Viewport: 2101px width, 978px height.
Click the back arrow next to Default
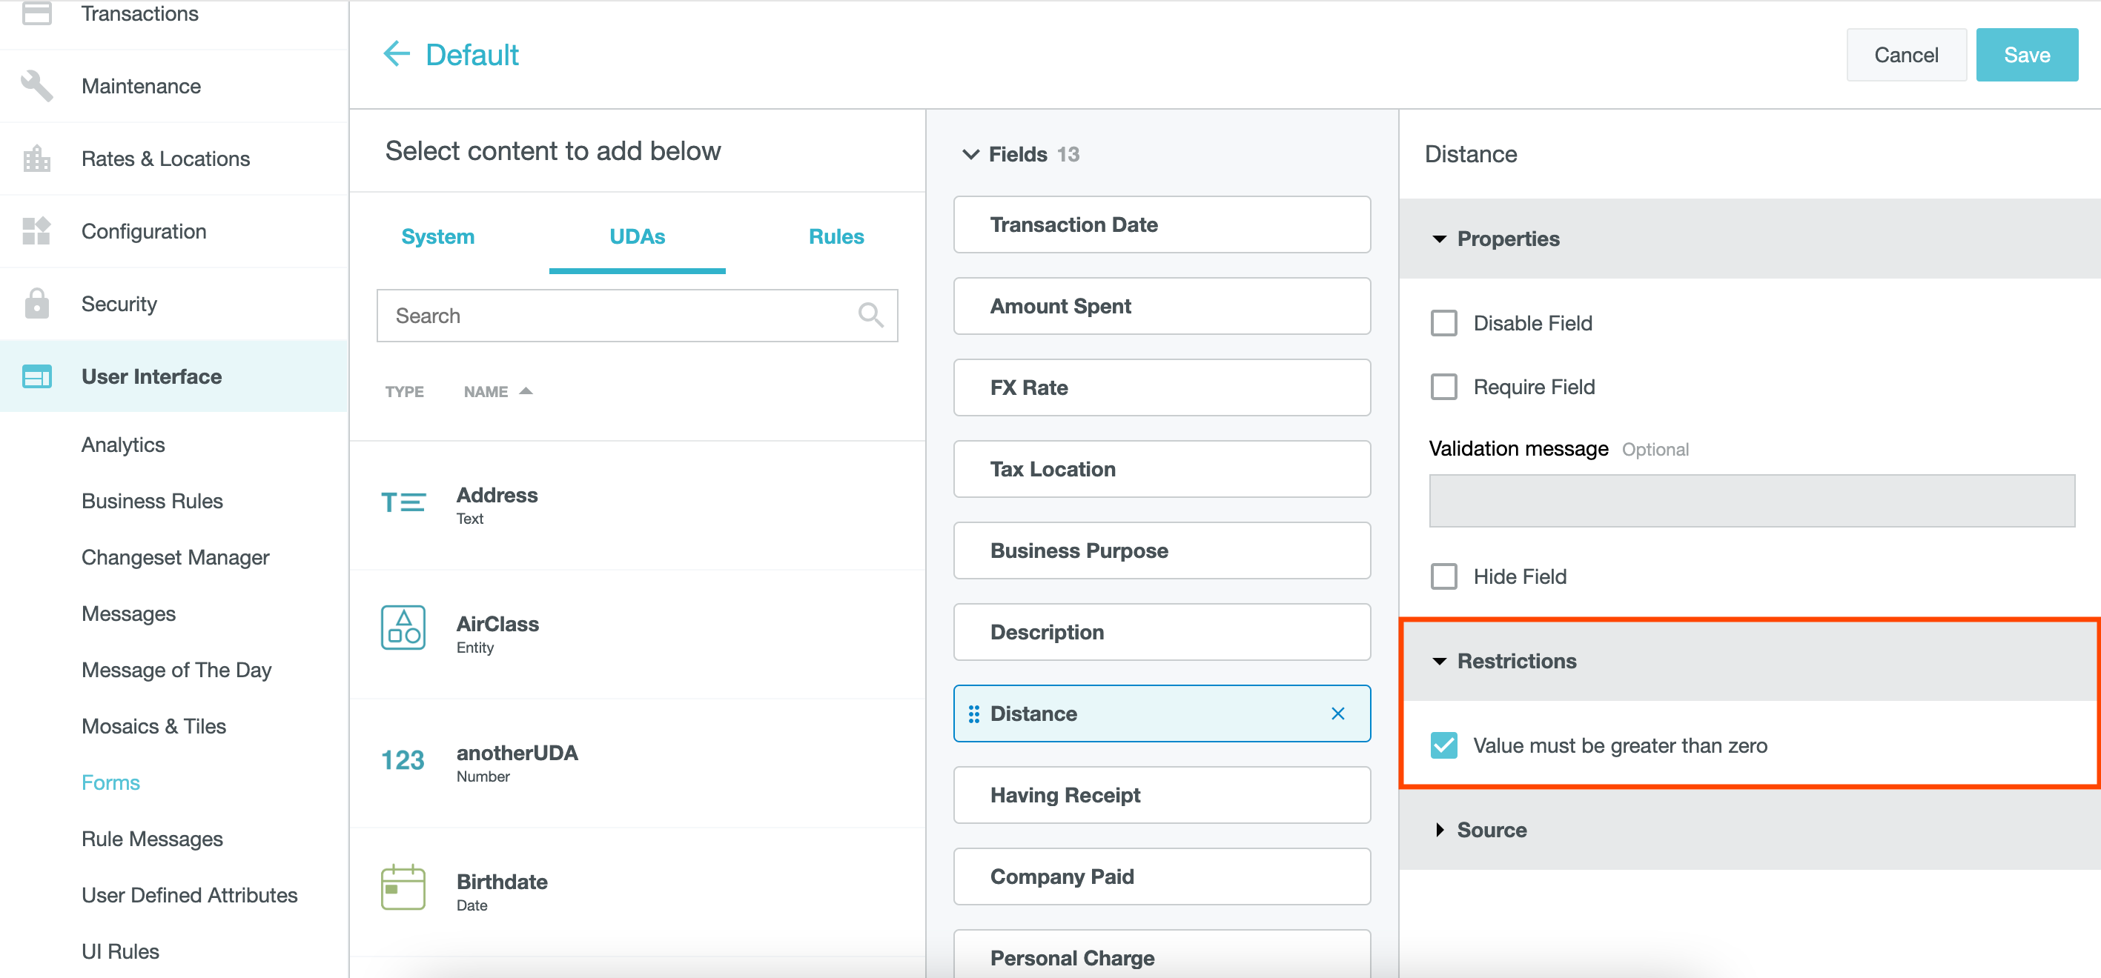[x=397, y=55]
